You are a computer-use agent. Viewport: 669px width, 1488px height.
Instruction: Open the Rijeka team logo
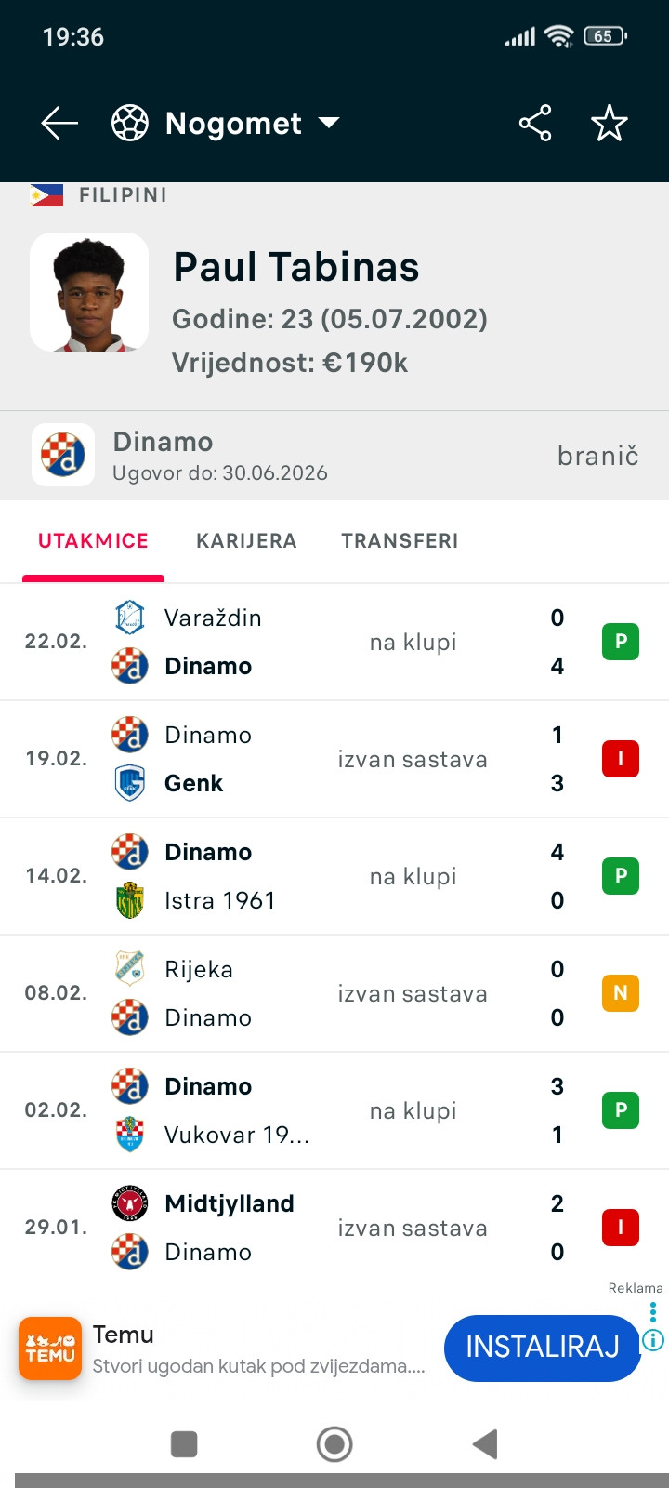(x=130, y=969)
